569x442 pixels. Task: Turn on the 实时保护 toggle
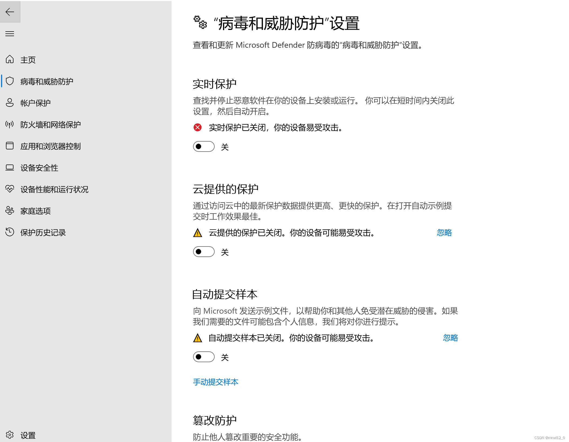[x=204, y=146]
